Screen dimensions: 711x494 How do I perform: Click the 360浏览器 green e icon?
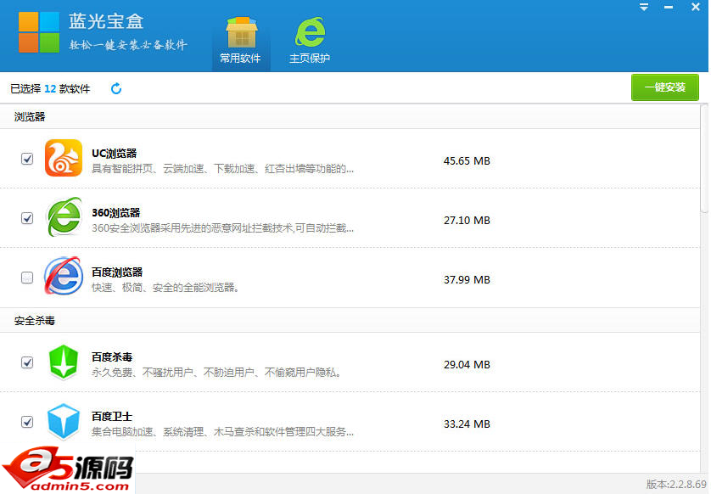(64, 216)
